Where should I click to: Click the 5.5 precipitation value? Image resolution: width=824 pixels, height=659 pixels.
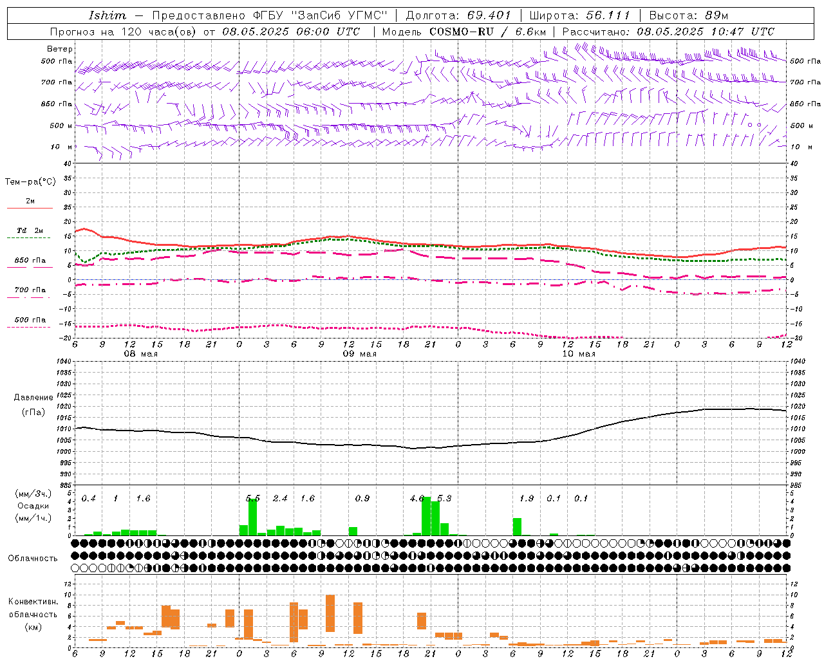253,499
